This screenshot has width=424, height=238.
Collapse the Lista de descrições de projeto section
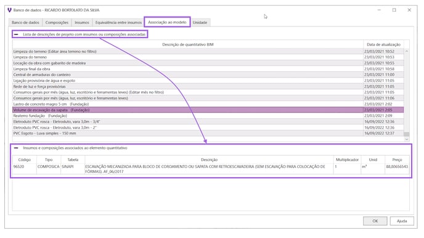(x=16, y=34)
